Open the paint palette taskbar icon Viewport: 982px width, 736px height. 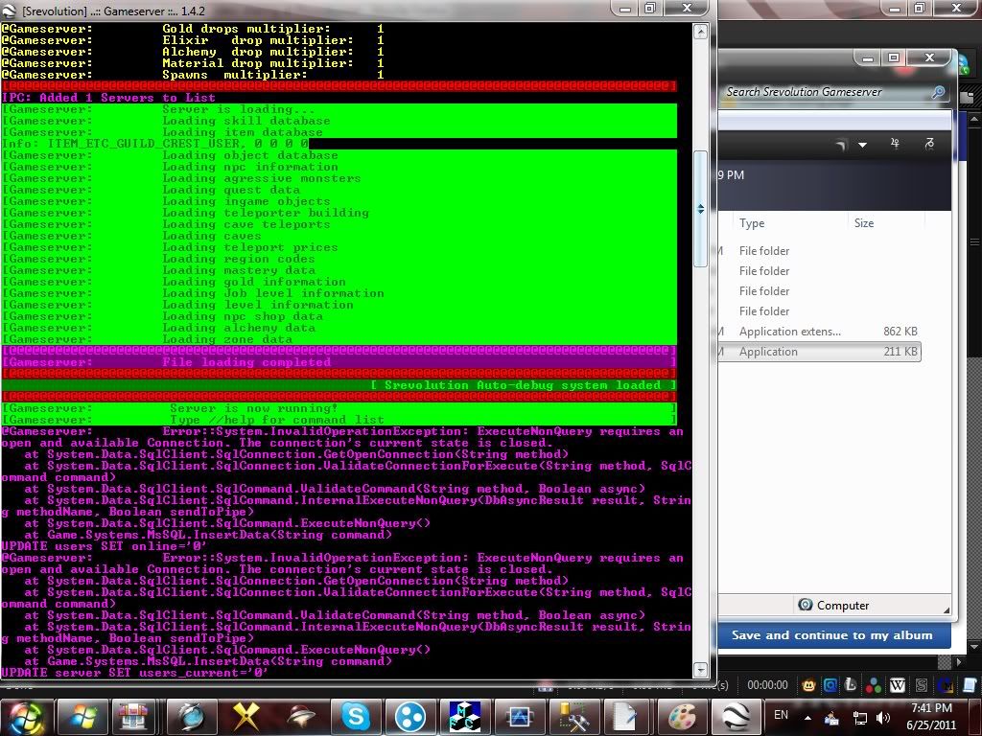(x=682, y=717)
